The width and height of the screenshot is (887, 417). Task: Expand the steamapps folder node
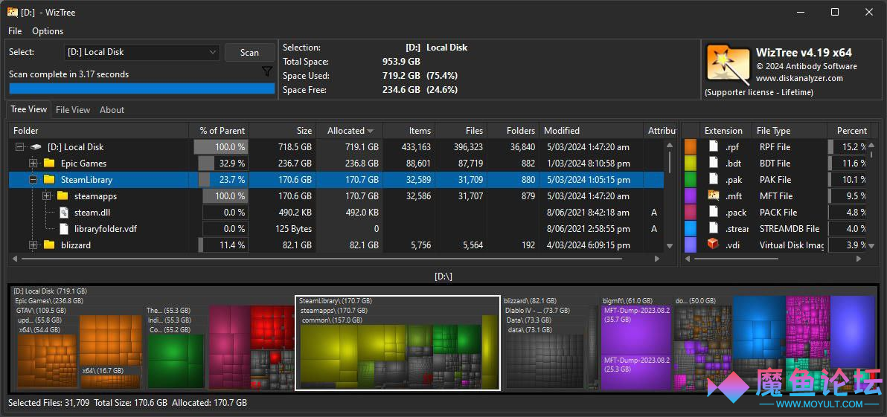pos(47,196)
